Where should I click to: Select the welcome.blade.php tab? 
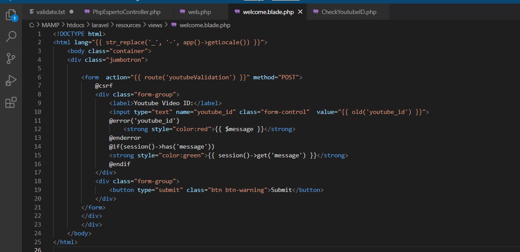268,12
